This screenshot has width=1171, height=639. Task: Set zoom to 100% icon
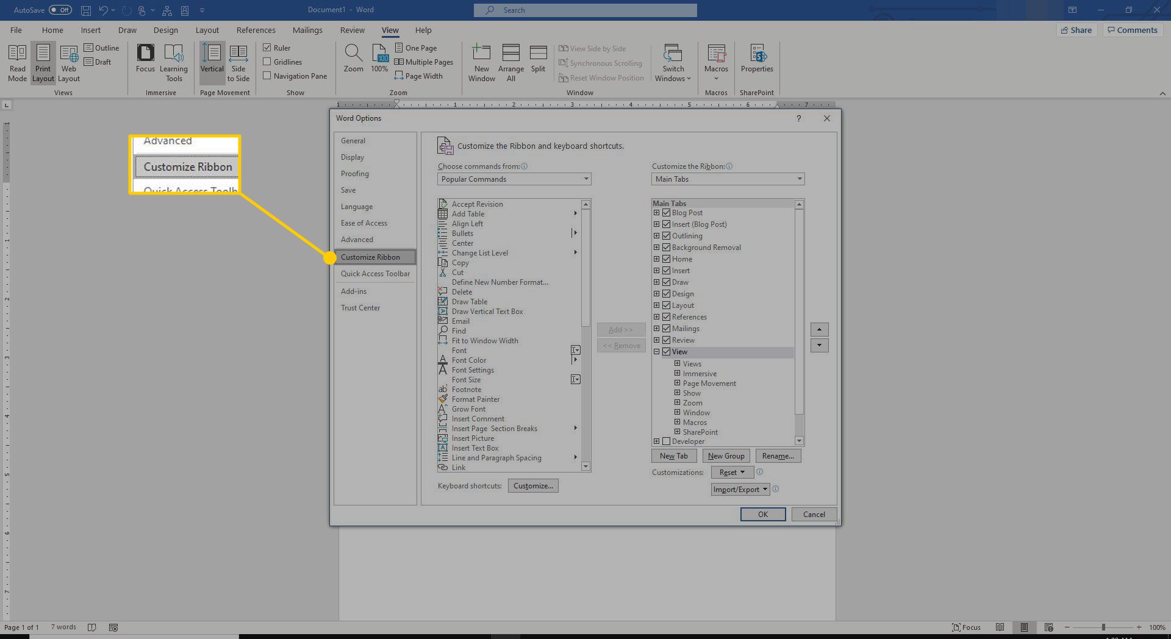point(379,59)
